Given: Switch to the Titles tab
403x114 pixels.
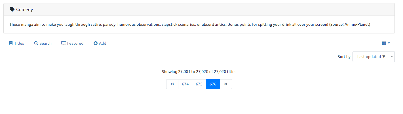Looking at the screenshot, I should coord(19,43).
